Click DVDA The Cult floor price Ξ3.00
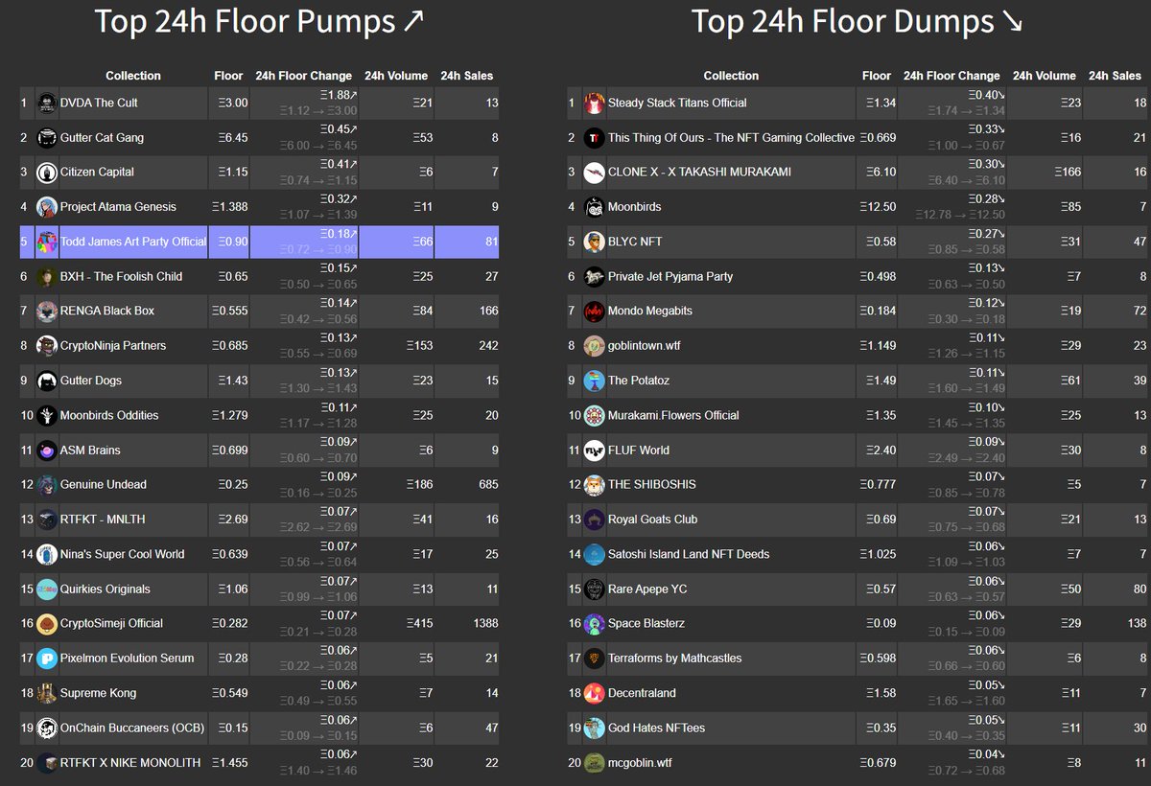Viewport: 1151px width, 786px height. point(233,103)
